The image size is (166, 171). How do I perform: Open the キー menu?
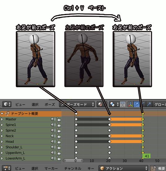[91, 169]
